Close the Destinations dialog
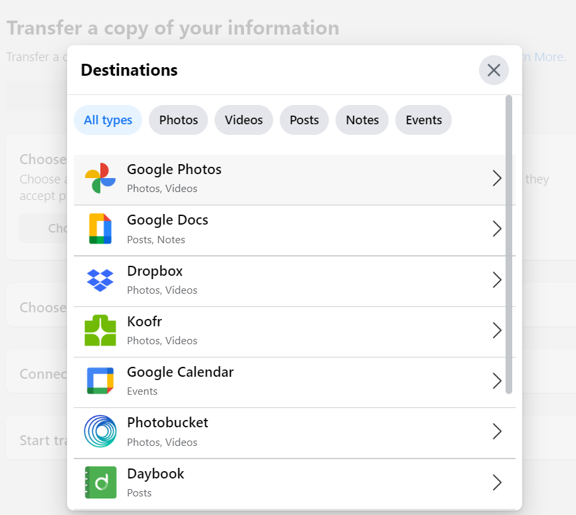The height and width of the screenshot is (515, 576). click(494, 70)
